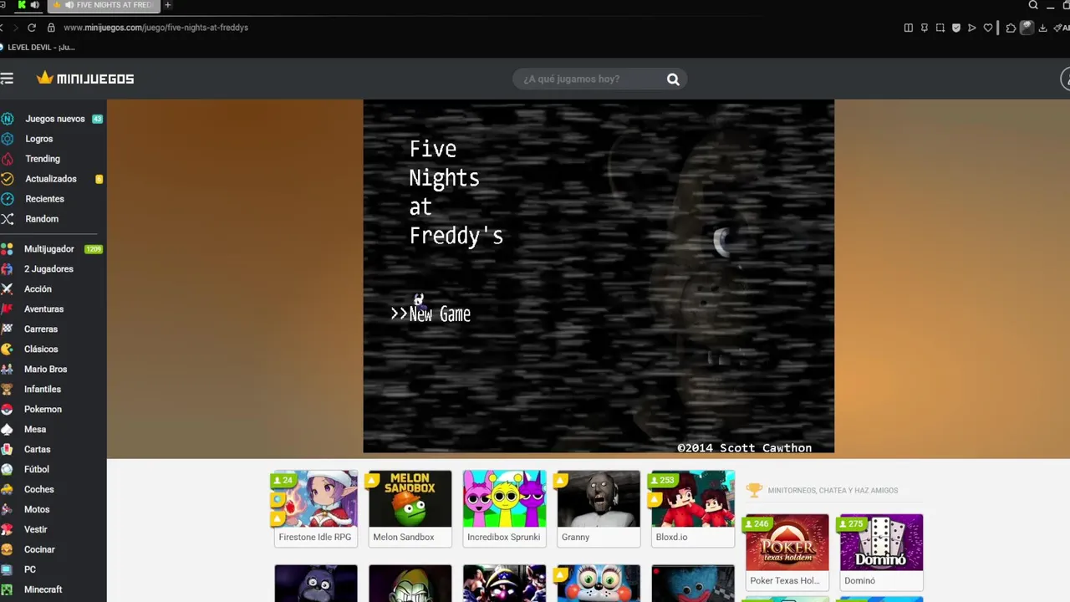Click the Cartas category icon
The width and height of the screenshot is (1070, 602).
[7, 450]
